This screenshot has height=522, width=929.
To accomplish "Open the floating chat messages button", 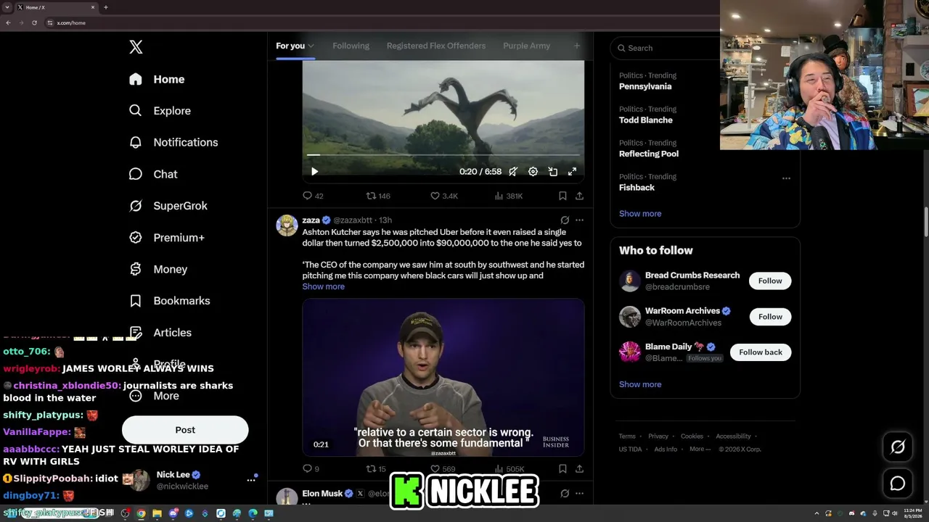I will click(x=898, y=484).
